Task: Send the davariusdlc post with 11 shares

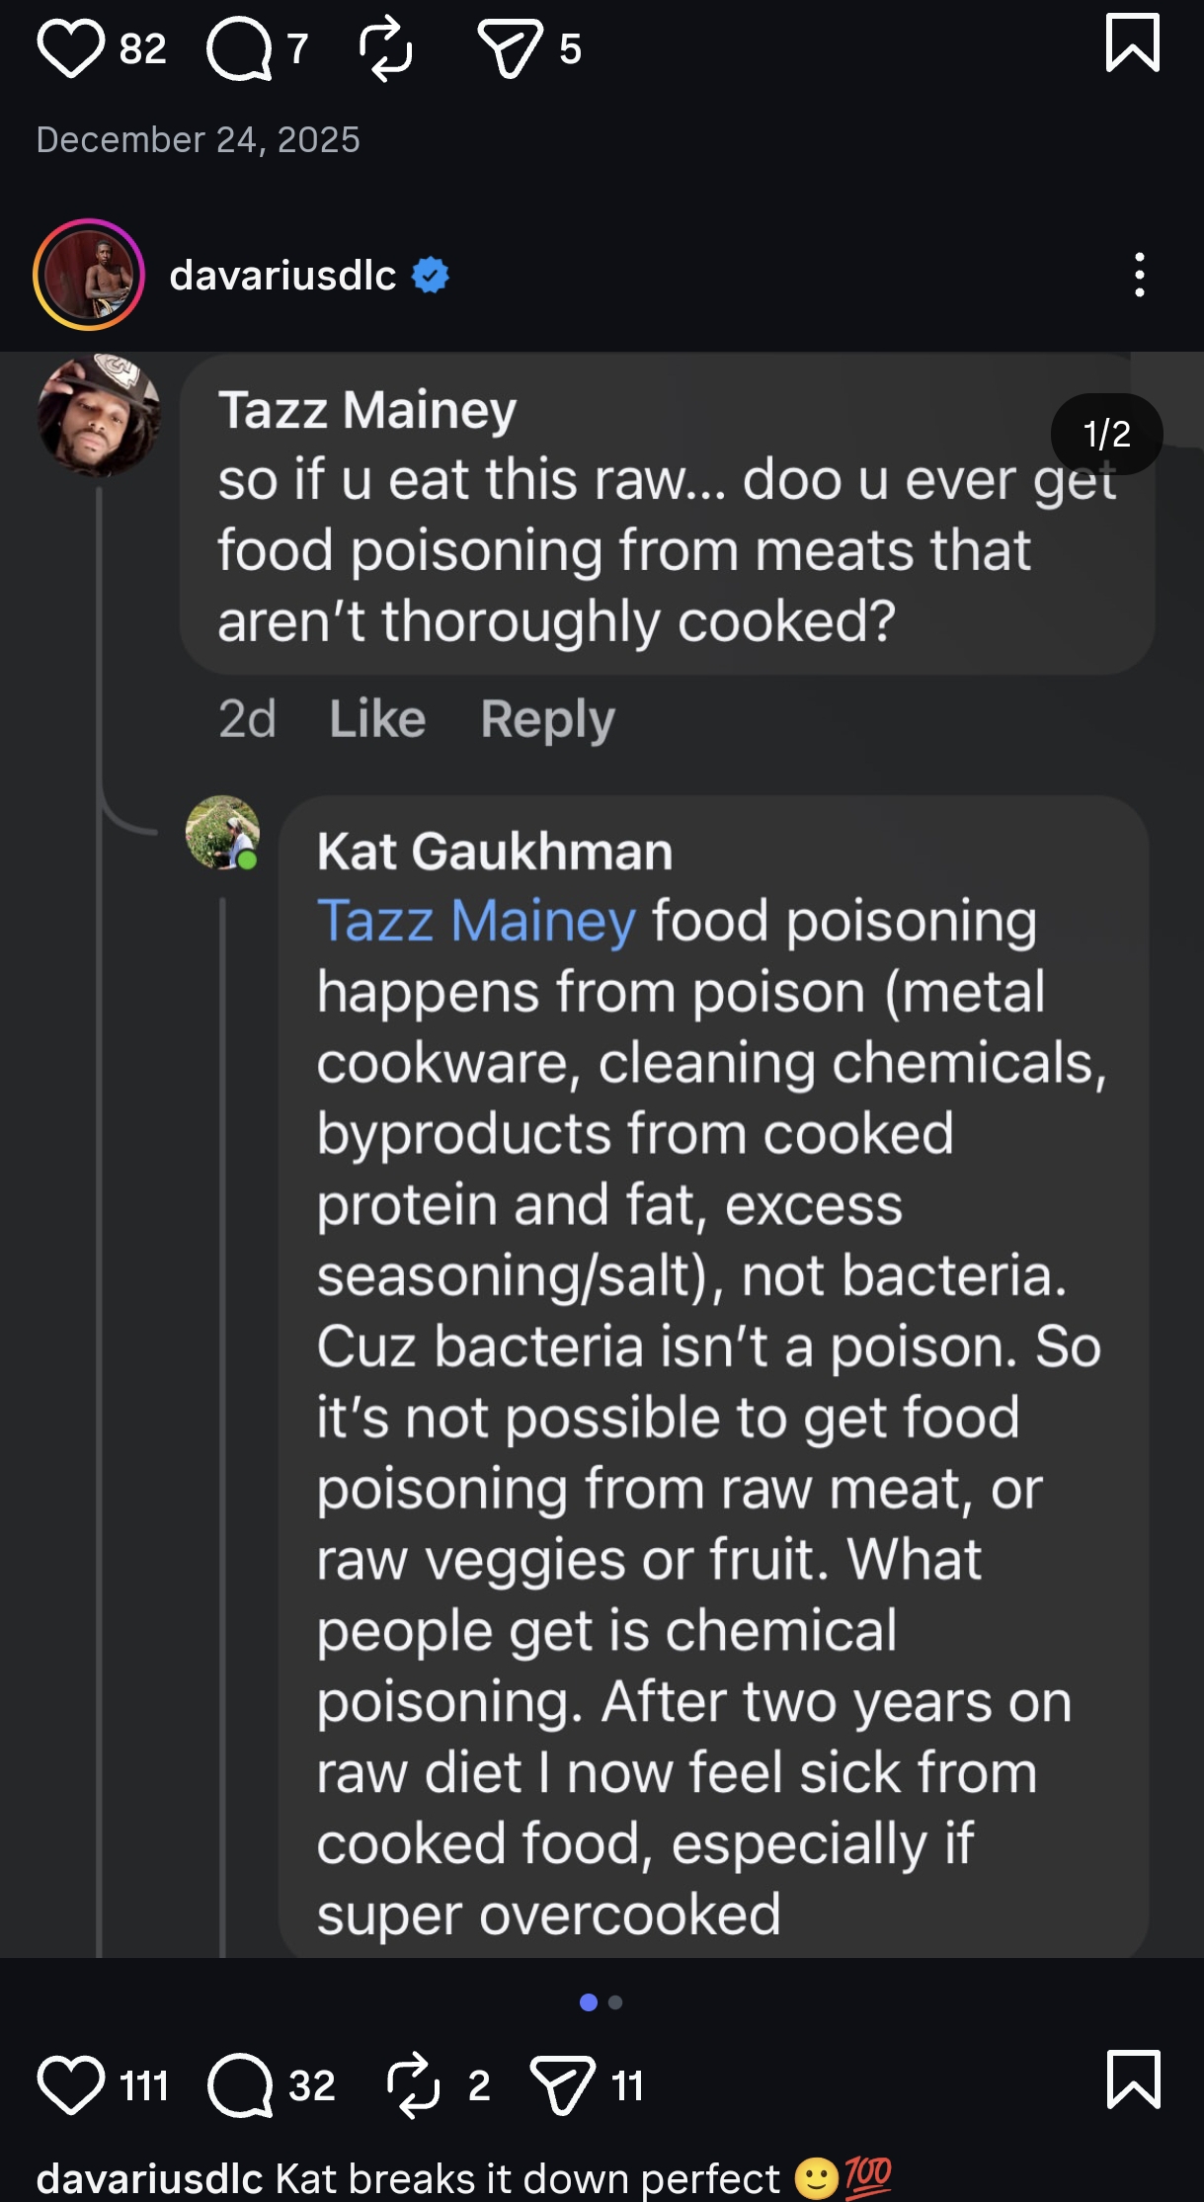Action: (x=563, y=2084)
